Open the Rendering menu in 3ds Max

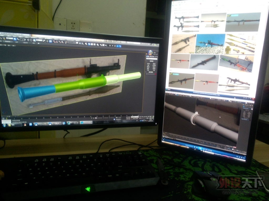[x=56, y=39]
